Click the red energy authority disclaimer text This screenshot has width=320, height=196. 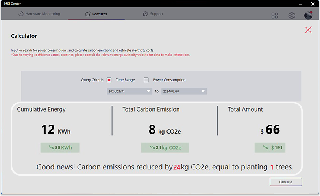(x=100, y=55)
